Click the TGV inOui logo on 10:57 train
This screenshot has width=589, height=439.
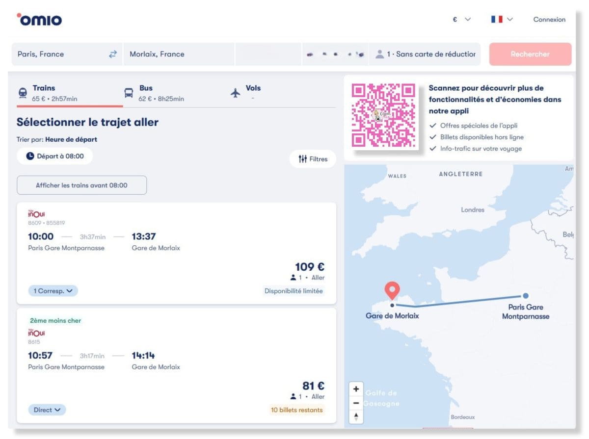pos(36,333)
